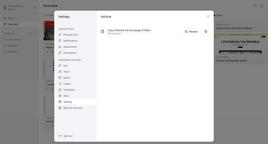This screenshot has width=268, height=144.
Task: Open Billing & Payment settings
Action: click(73, 108)
